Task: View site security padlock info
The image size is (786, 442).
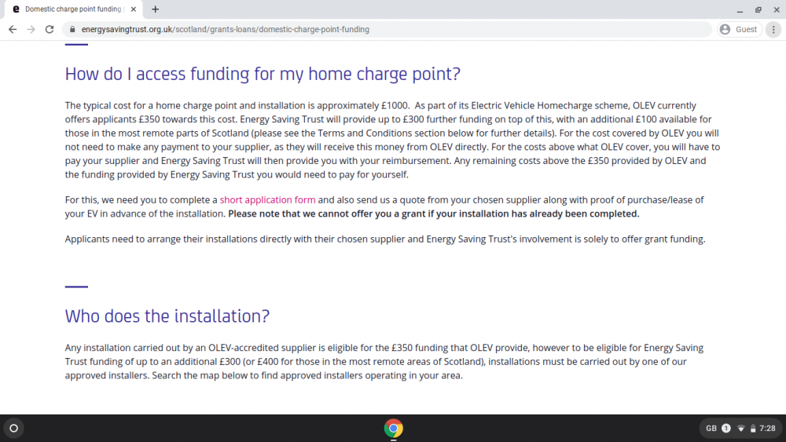Action: click(72, 30)
